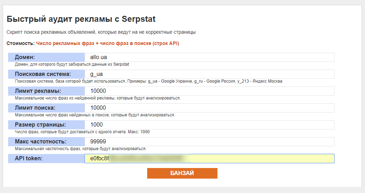Click the Размер страницы: label
This screenshot has width=365, height=193.
pos(40,125)
